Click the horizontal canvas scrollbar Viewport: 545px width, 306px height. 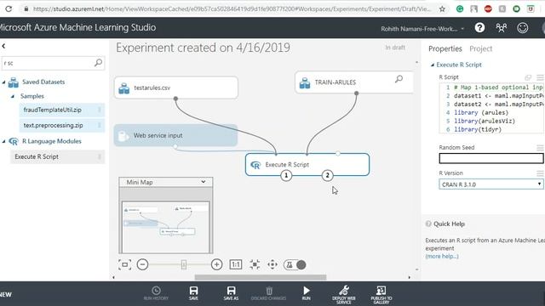click(261, 277)
